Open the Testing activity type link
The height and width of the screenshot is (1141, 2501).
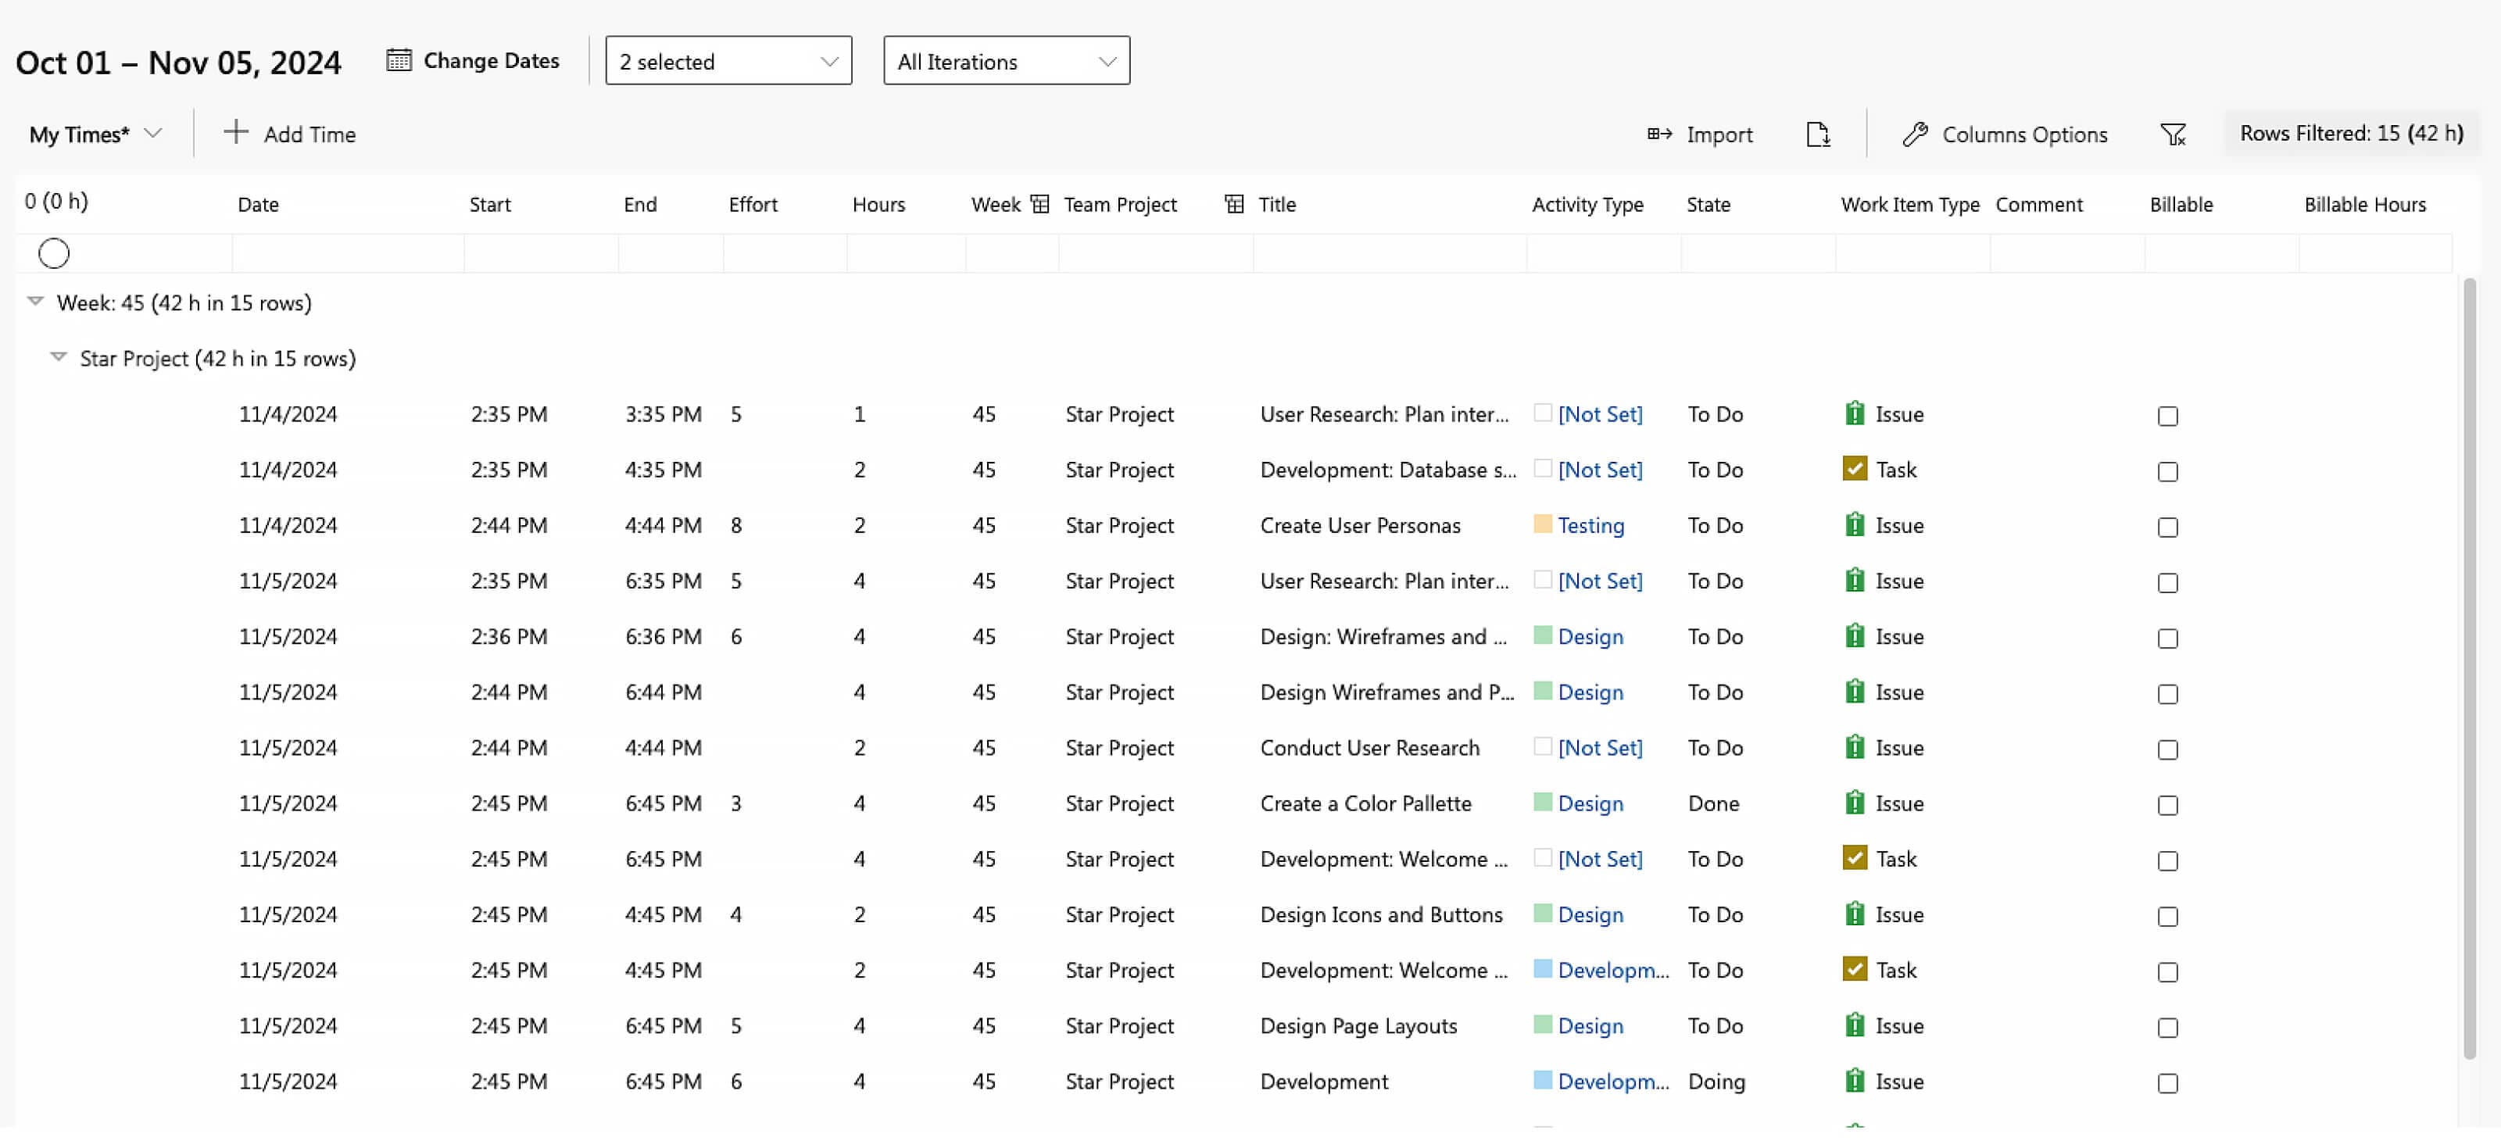coord(1590,525)
